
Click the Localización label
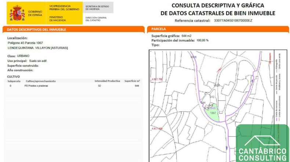[x=17, y=38]
